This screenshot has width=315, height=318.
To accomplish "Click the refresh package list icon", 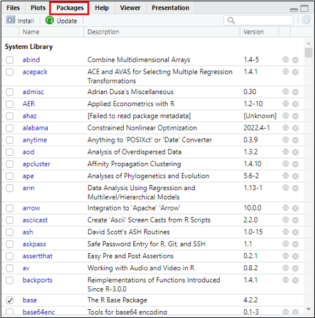I will coord(306,20).
